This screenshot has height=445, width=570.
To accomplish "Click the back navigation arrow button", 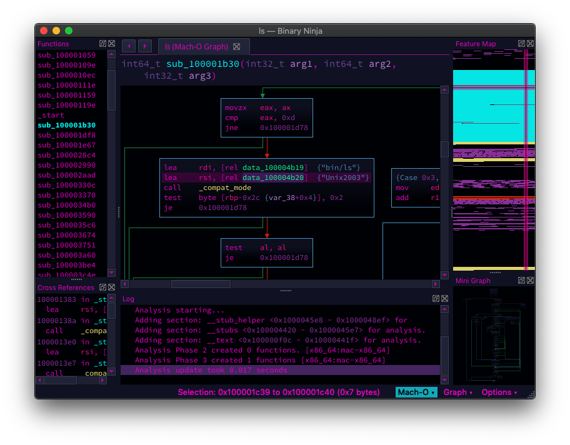I will pos(129,46).
